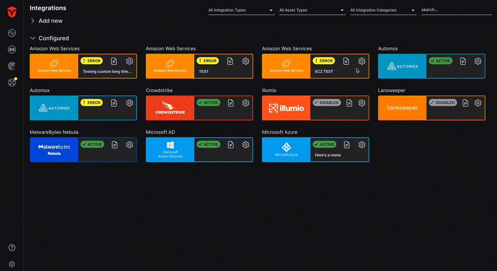Open the help question mark icon
The image size is (497, 271).
tap(12, 248)
